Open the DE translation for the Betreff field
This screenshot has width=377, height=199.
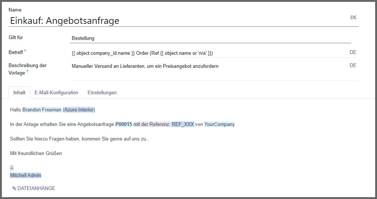pos(353,53)
